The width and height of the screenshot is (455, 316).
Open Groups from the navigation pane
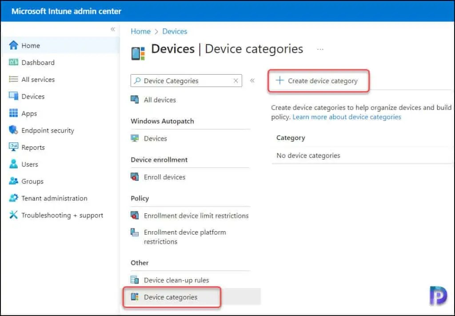point(31,181)
